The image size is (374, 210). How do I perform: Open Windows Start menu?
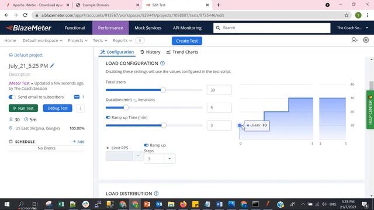tap(7, 204)
